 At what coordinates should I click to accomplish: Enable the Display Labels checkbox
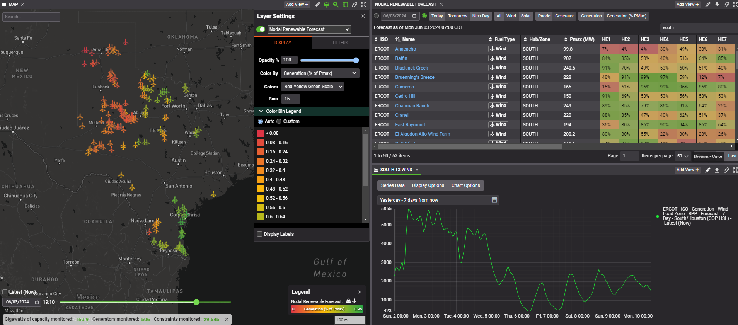pos(260,234)
